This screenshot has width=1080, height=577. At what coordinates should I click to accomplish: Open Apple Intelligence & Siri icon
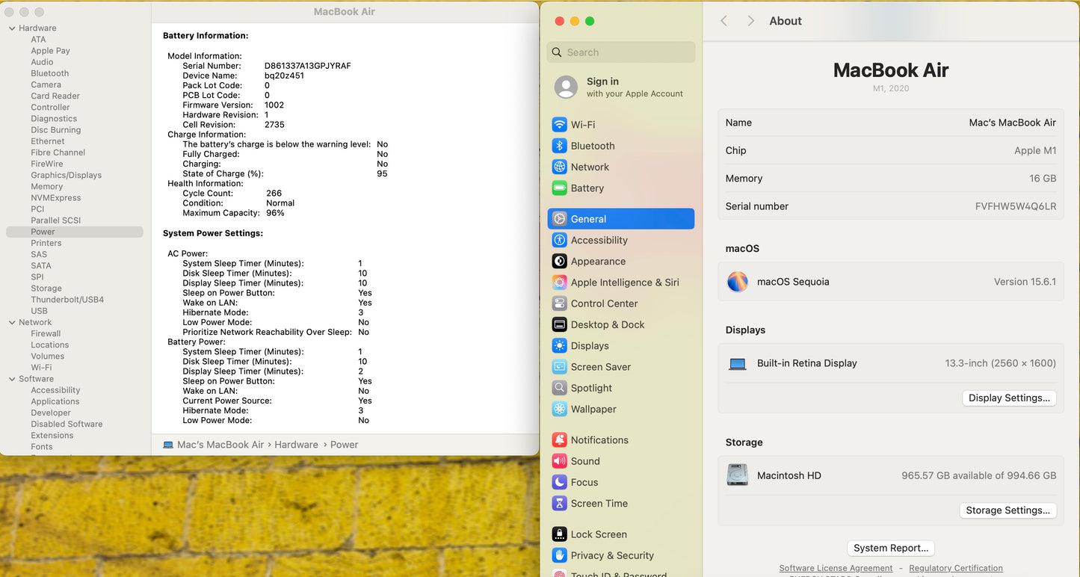559,283
